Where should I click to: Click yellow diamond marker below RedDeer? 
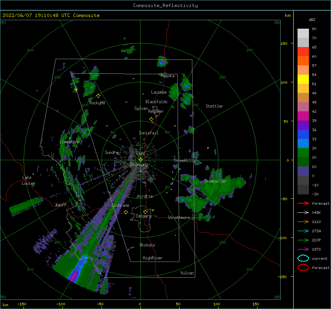point(151,119)
